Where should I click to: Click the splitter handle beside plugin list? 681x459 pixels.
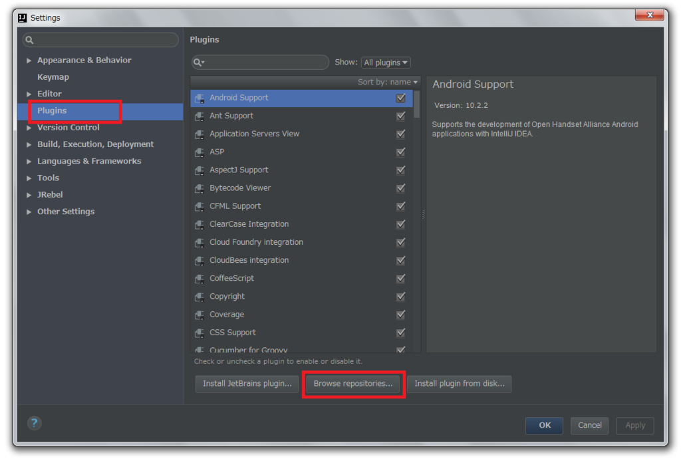click(x=424, y=214)
